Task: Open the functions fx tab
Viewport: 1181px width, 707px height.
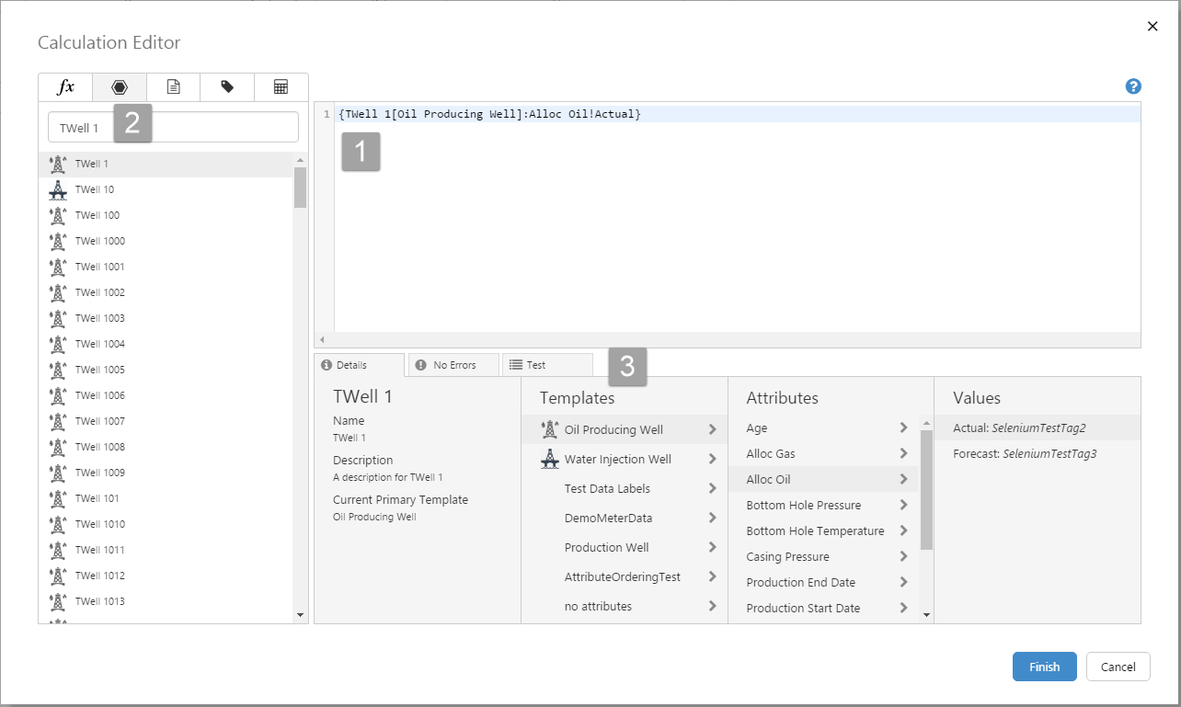Action: 65,87
